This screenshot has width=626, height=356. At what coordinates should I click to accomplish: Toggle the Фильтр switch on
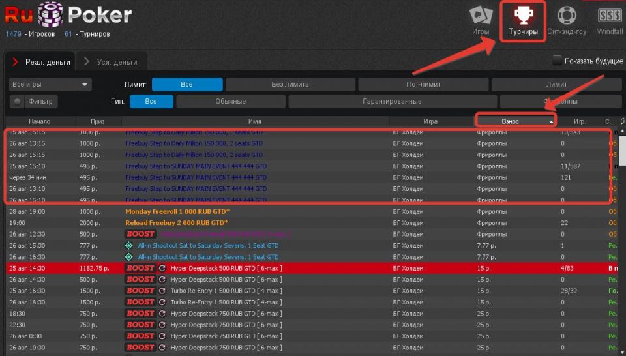(x=18, y=102)
